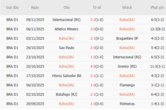Open the Botafogo (RJ) team link
The image size is (166, 110).
tap(66, 94)
